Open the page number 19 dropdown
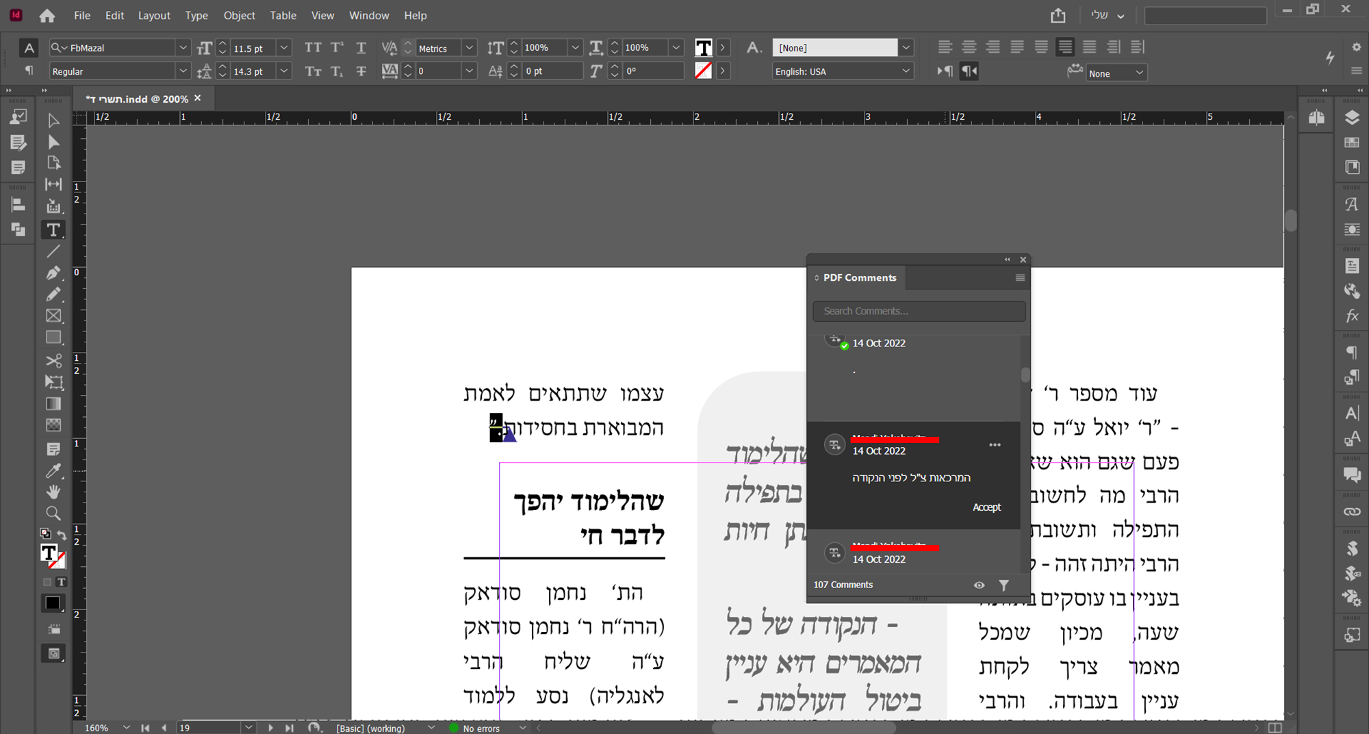Viewport: 1369px width, 734px height. [248, 728]
